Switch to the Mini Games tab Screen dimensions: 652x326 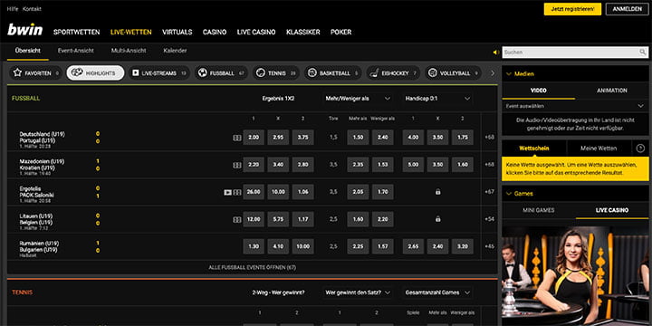(539, 210)
